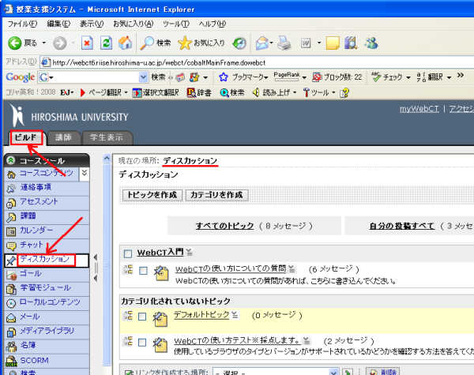Viewport: 474px width, 375px height.
Task: Open the お気に入り(A) menu
Action: pos(133,24)
